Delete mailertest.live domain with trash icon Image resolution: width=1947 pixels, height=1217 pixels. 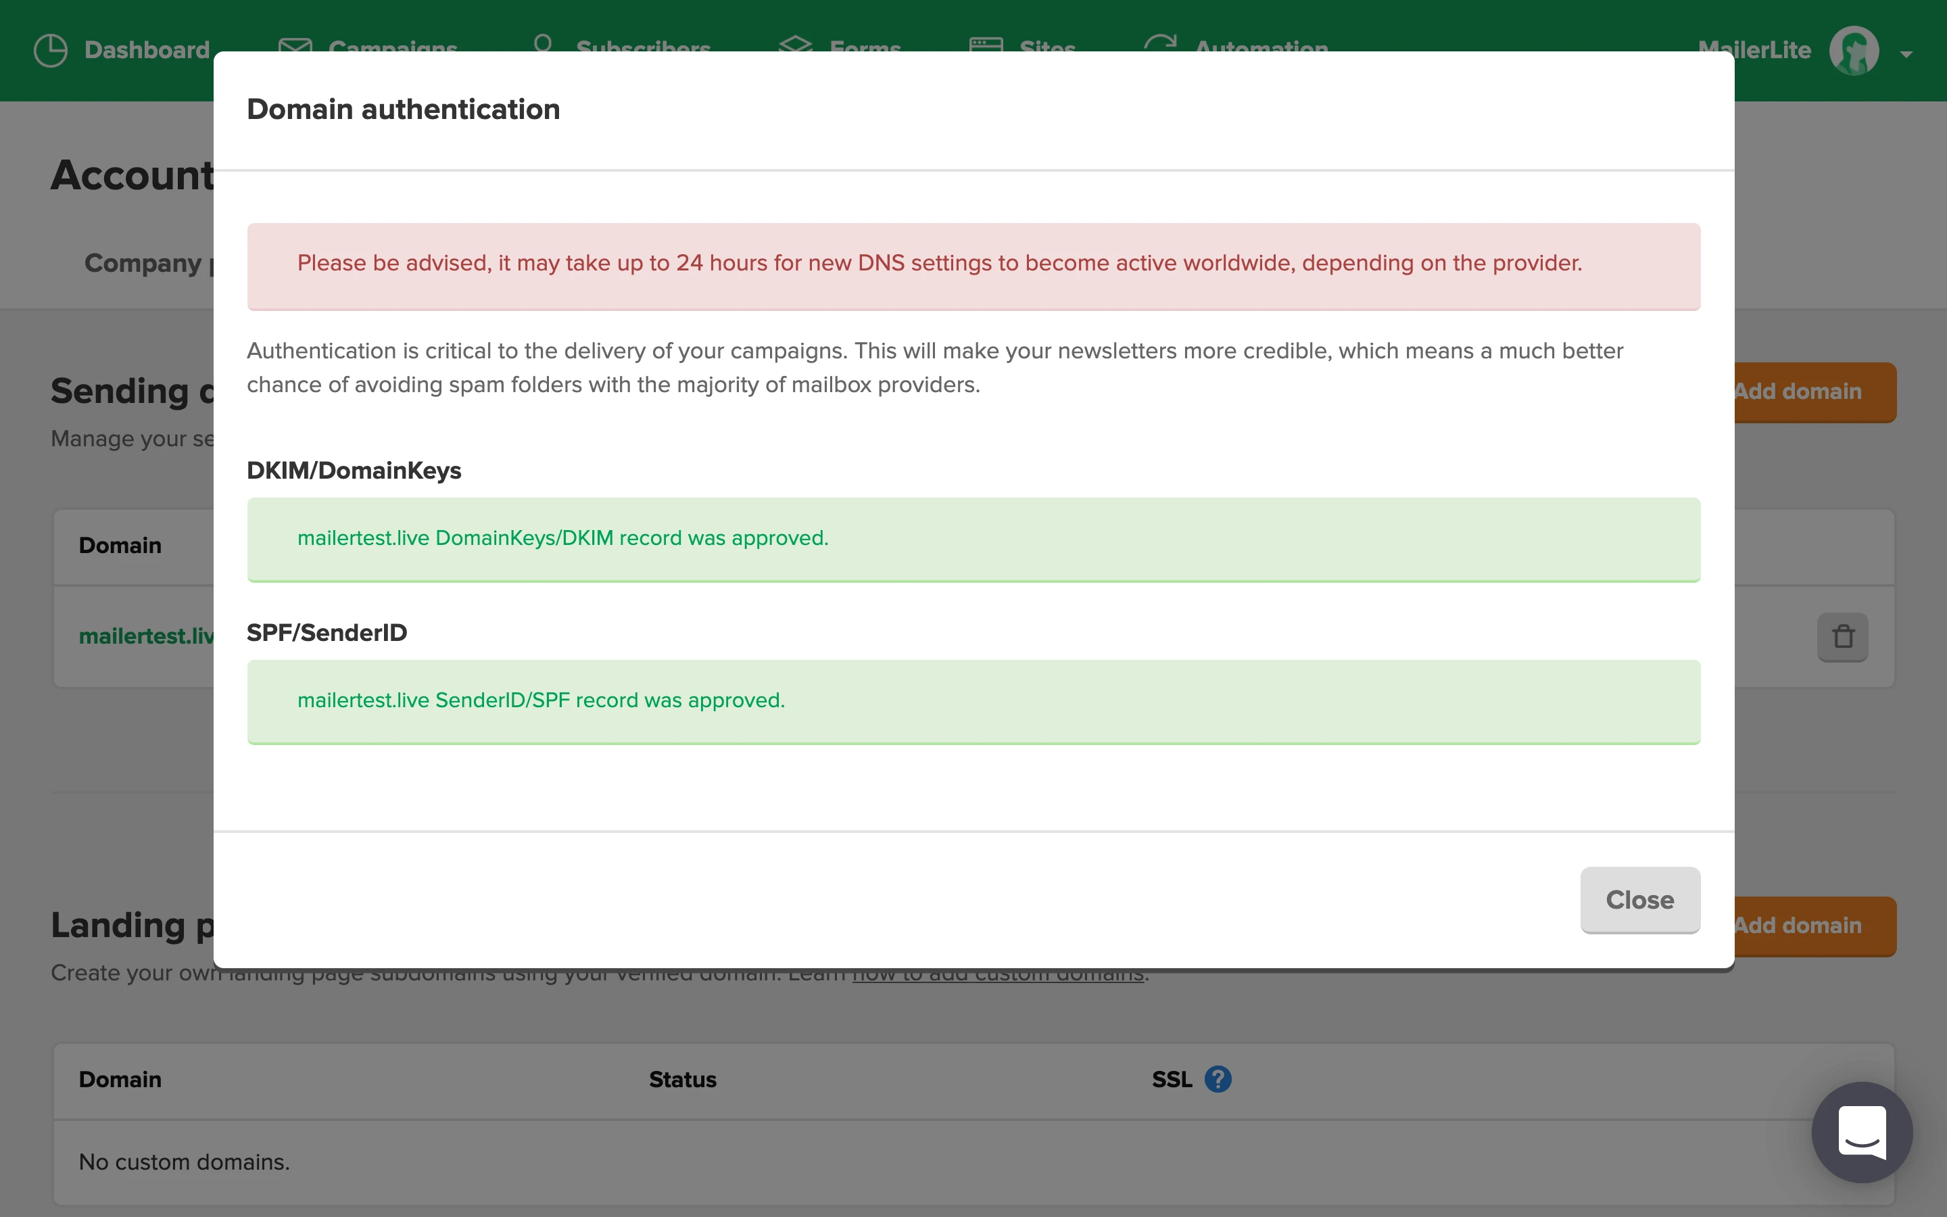coord(1842,637)
